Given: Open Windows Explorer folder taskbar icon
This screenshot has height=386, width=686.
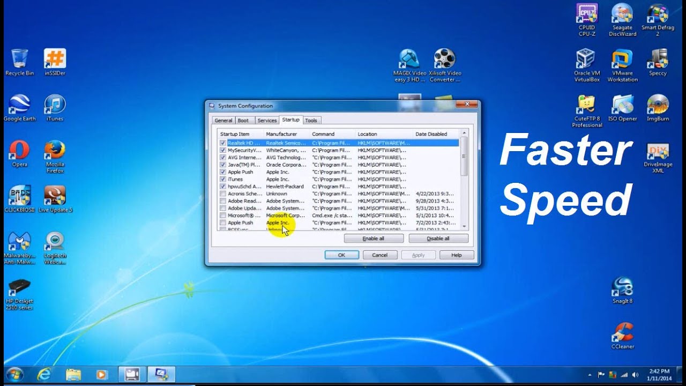Looking at the screenshot, I should click(x=73, y=374).
